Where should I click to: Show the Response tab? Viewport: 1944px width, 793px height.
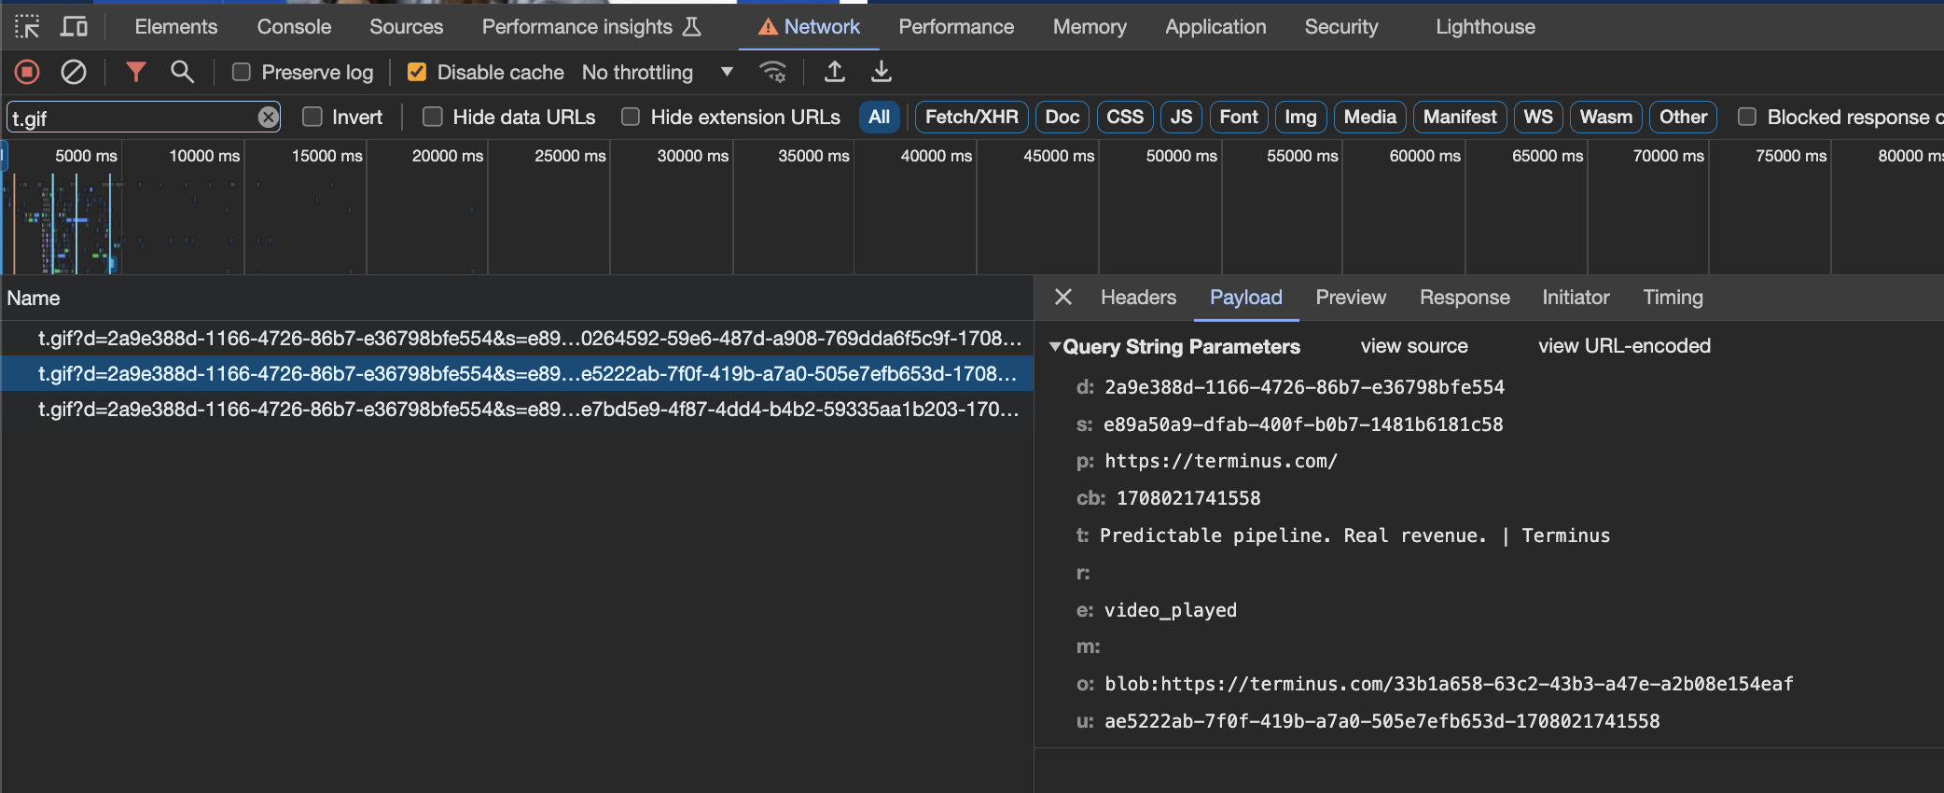coord(1465,297)
